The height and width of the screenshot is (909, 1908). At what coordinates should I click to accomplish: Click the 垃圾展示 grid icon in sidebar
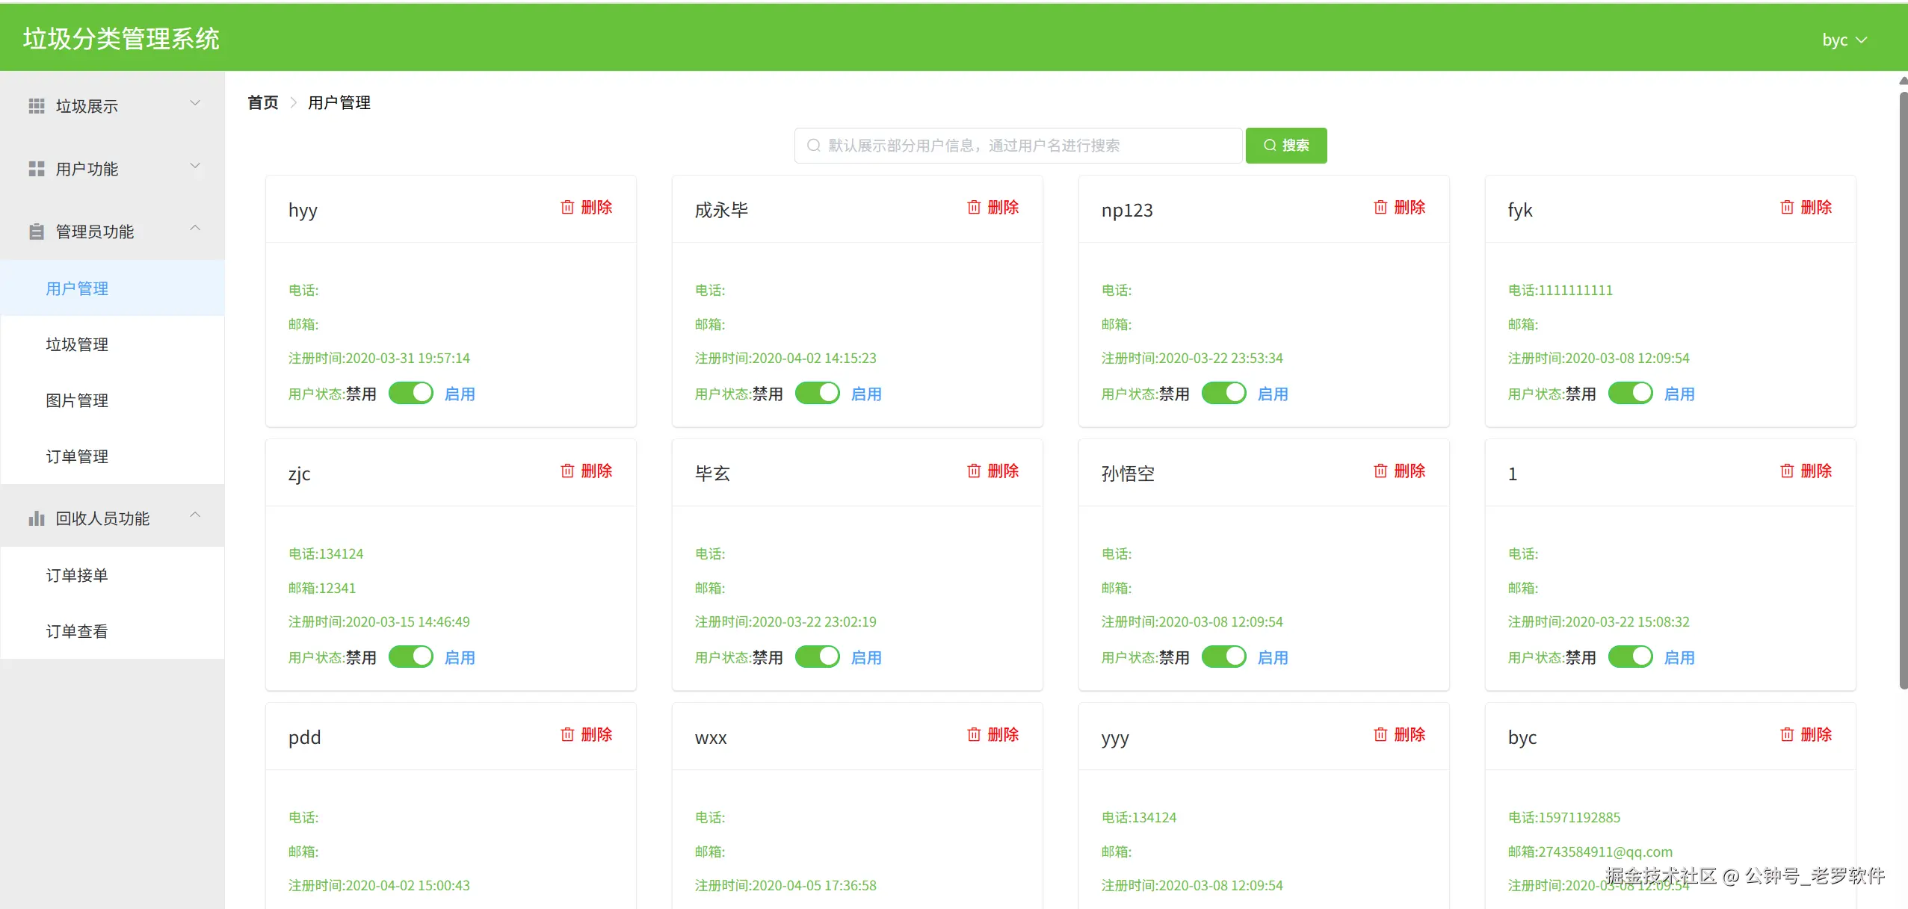pyautogui.click(x=37, y=106)
